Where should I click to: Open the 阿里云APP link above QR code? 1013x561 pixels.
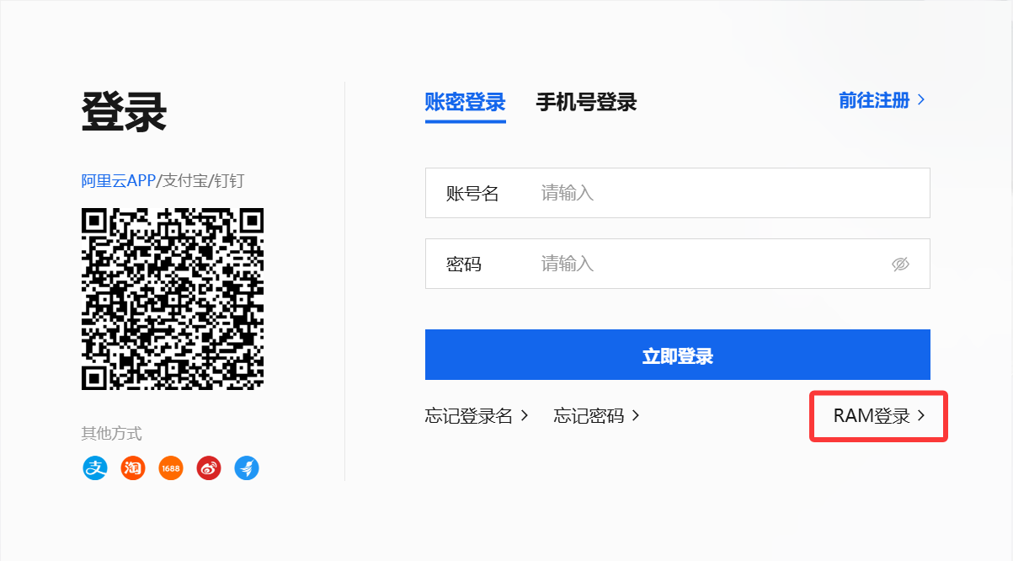(x=119, y=180)
